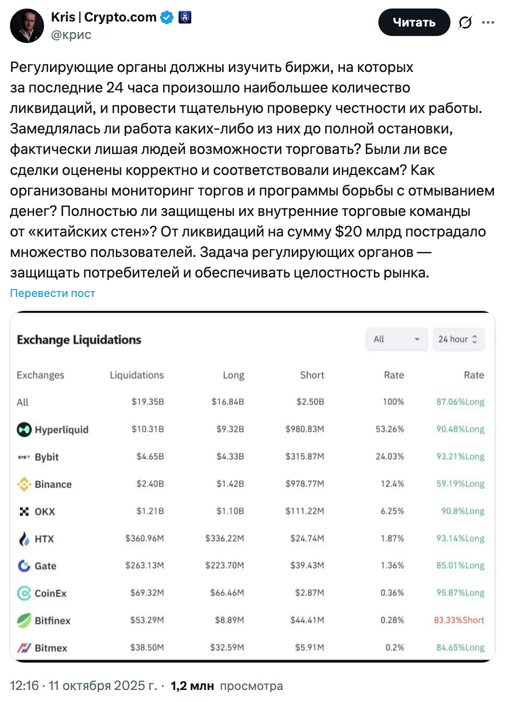505x702 pixels.
Task: Click the Gate exchange logo
Action: [x=24, y=566]
